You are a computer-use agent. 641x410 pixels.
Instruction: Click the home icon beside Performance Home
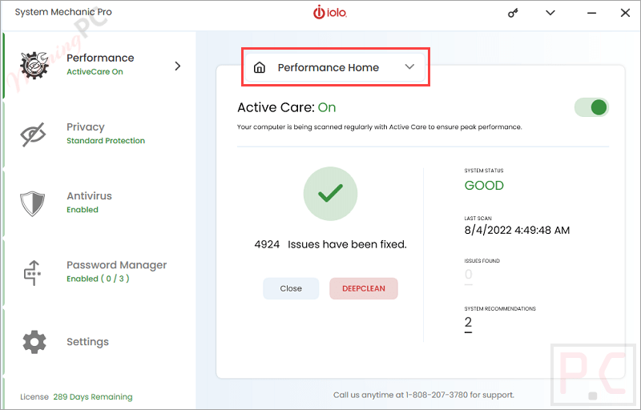(260, 67)
